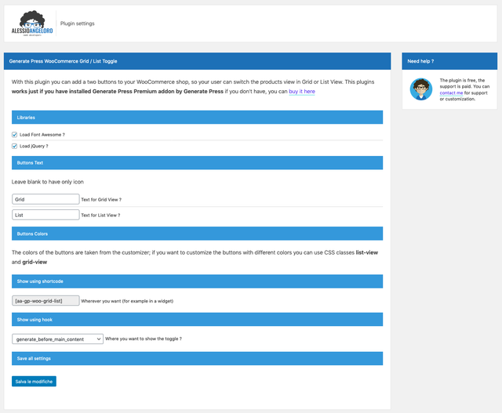Click the Alessio Angeloro logo

(32, 24)
